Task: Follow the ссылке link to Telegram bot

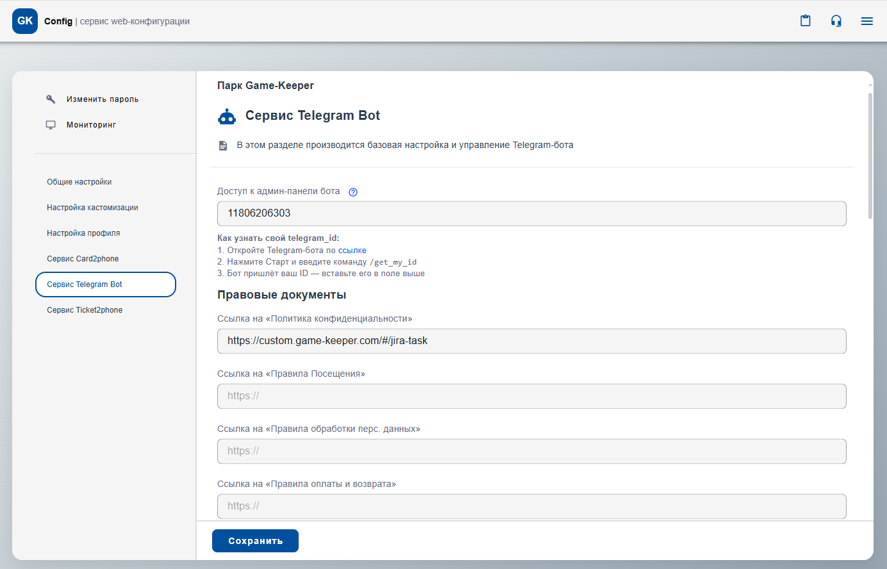Action: (x=352, y=251)
